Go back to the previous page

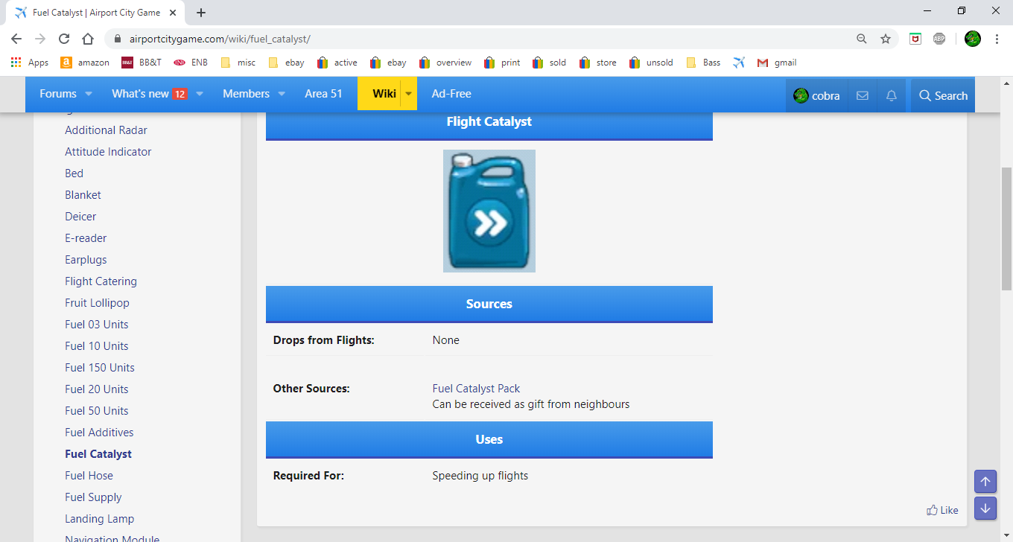(x=16, y=39)
